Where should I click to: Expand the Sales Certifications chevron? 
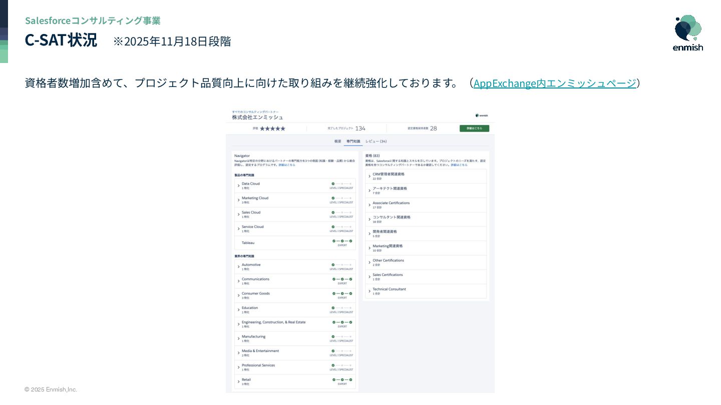[370, 276]
